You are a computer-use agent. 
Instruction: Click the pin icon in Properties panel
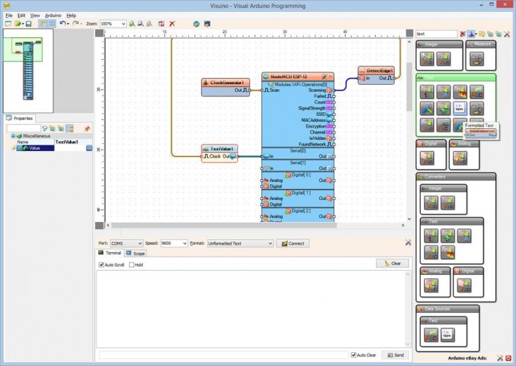click(87, 128)
